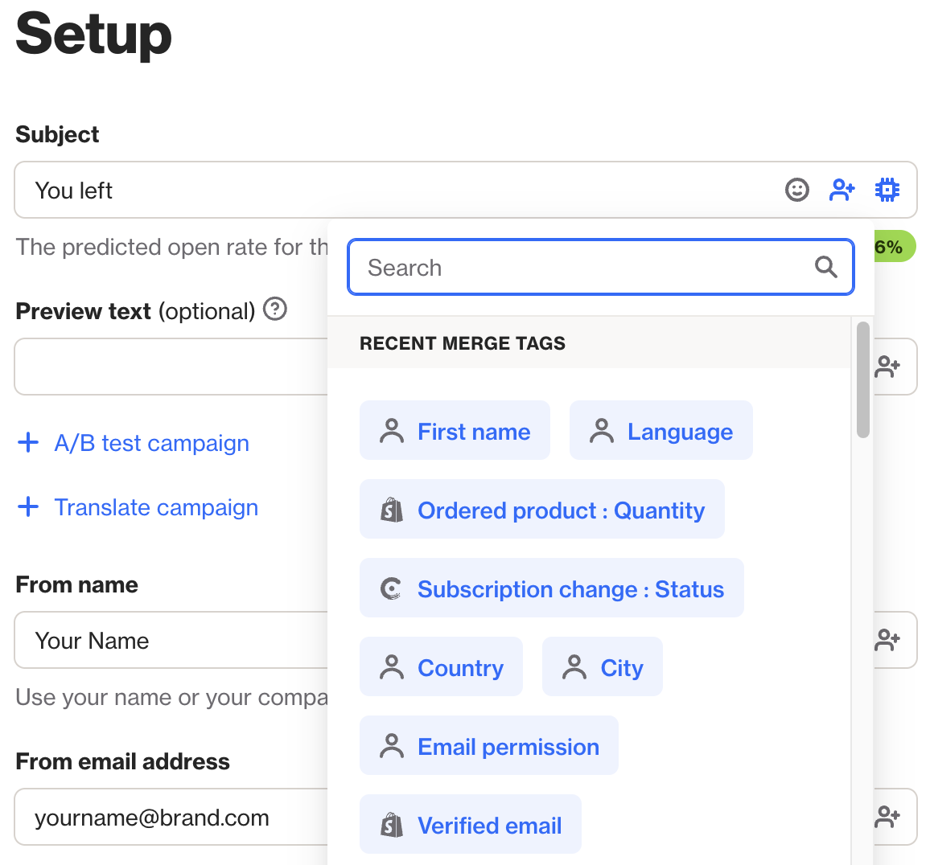
Task: Click the magnifier icon in the merge tag search
Action: coord(825,268)
